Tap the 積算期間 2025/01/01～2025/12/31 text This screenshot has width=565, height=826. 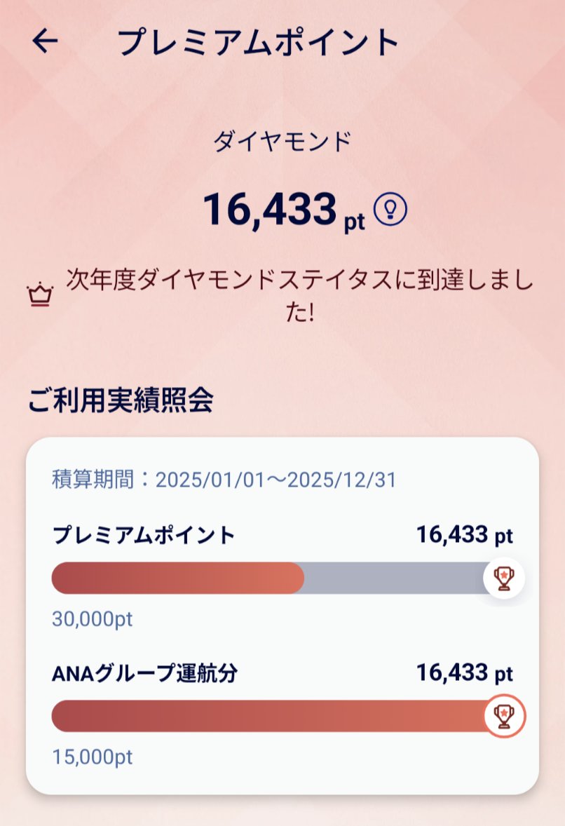tap(224, 480)
